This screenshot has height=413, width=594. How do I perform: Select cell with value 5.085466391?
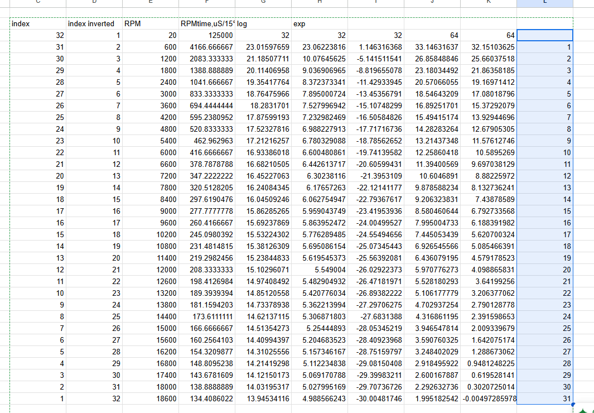coord(489,246)
